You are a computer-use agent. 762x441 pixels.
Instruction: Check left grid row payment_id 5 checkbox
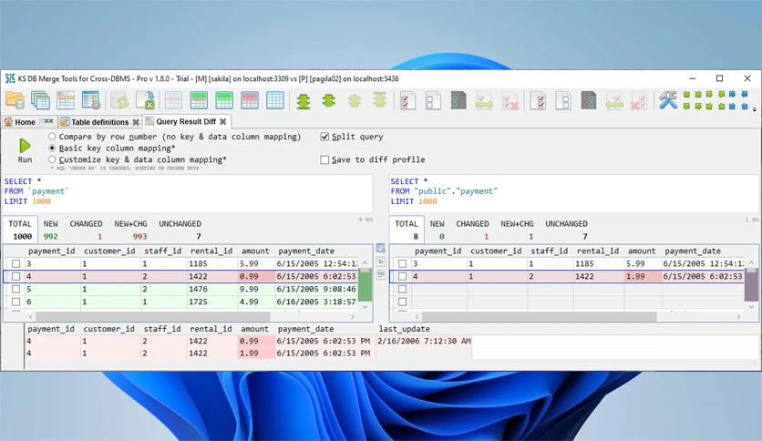pyautogui.click(x=16, y=289)
